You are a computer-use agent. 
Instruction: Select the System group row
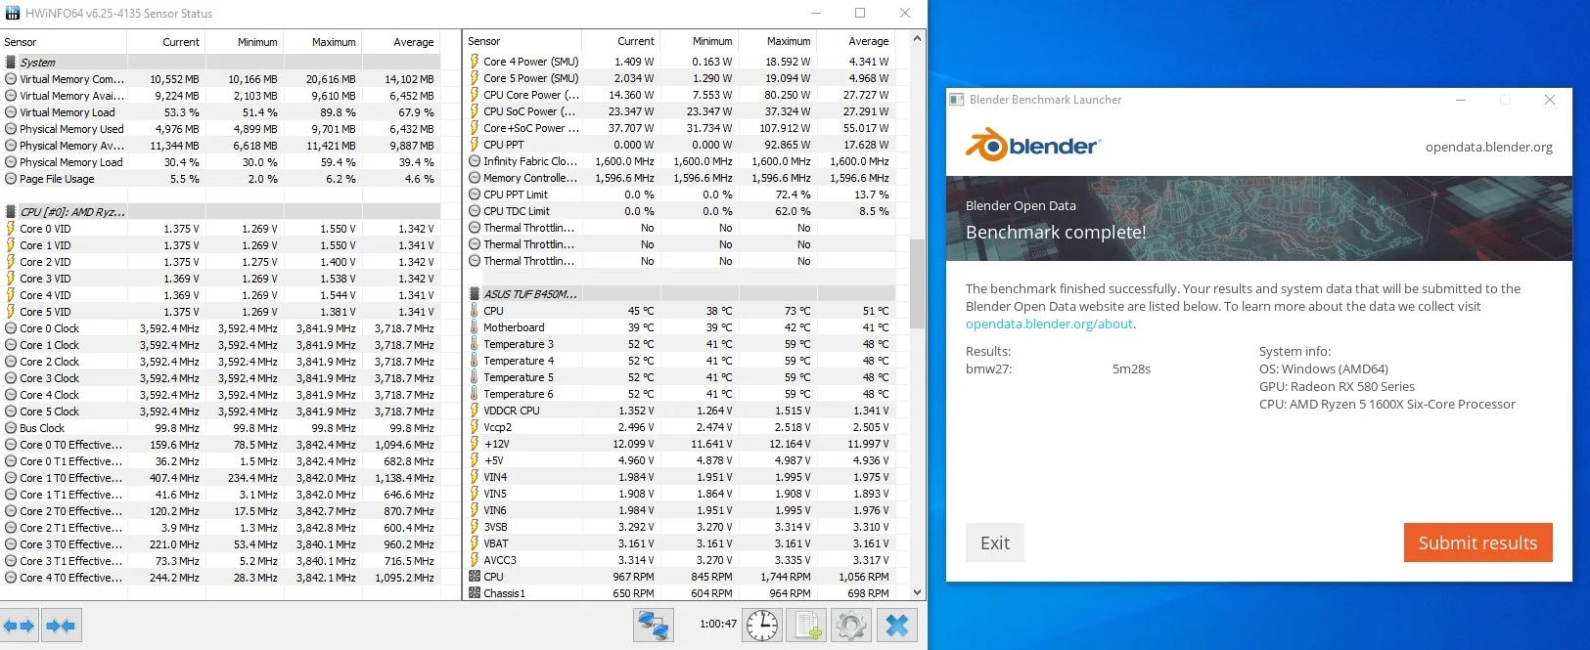pyautogui.click(x=220, y=63)
